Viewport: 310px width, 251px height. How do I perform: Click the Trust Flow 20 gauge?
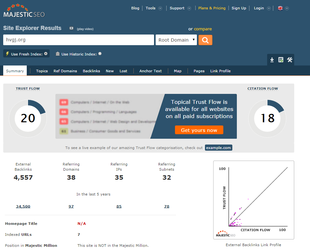point(28,118)
